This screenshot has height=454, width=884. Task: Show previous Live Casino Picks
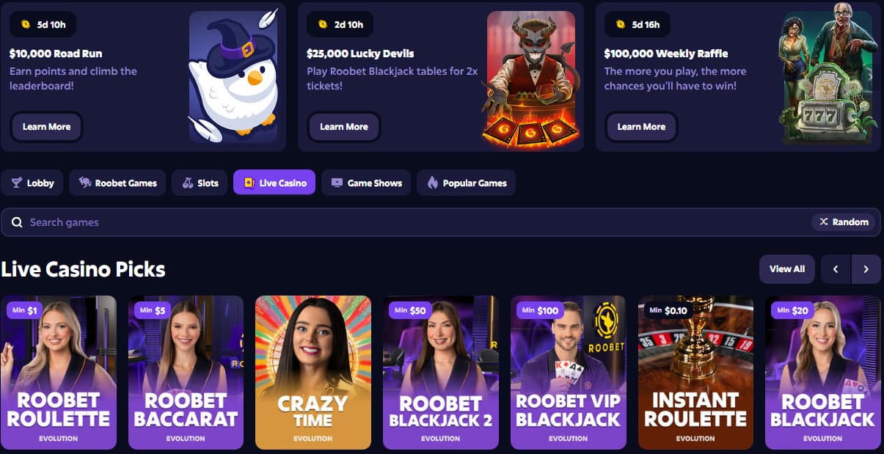click(836, 269)
